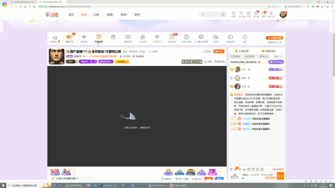Image resolution: width=335 pixels, height=188 pixels.
Task: Click the smickd2k username in chat
Action: [247, 119]
